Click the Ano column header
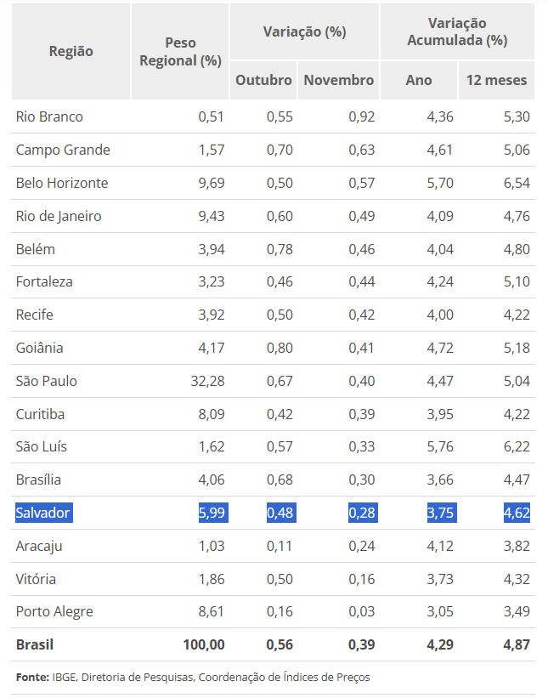The image size is (548, 698). 419,80
